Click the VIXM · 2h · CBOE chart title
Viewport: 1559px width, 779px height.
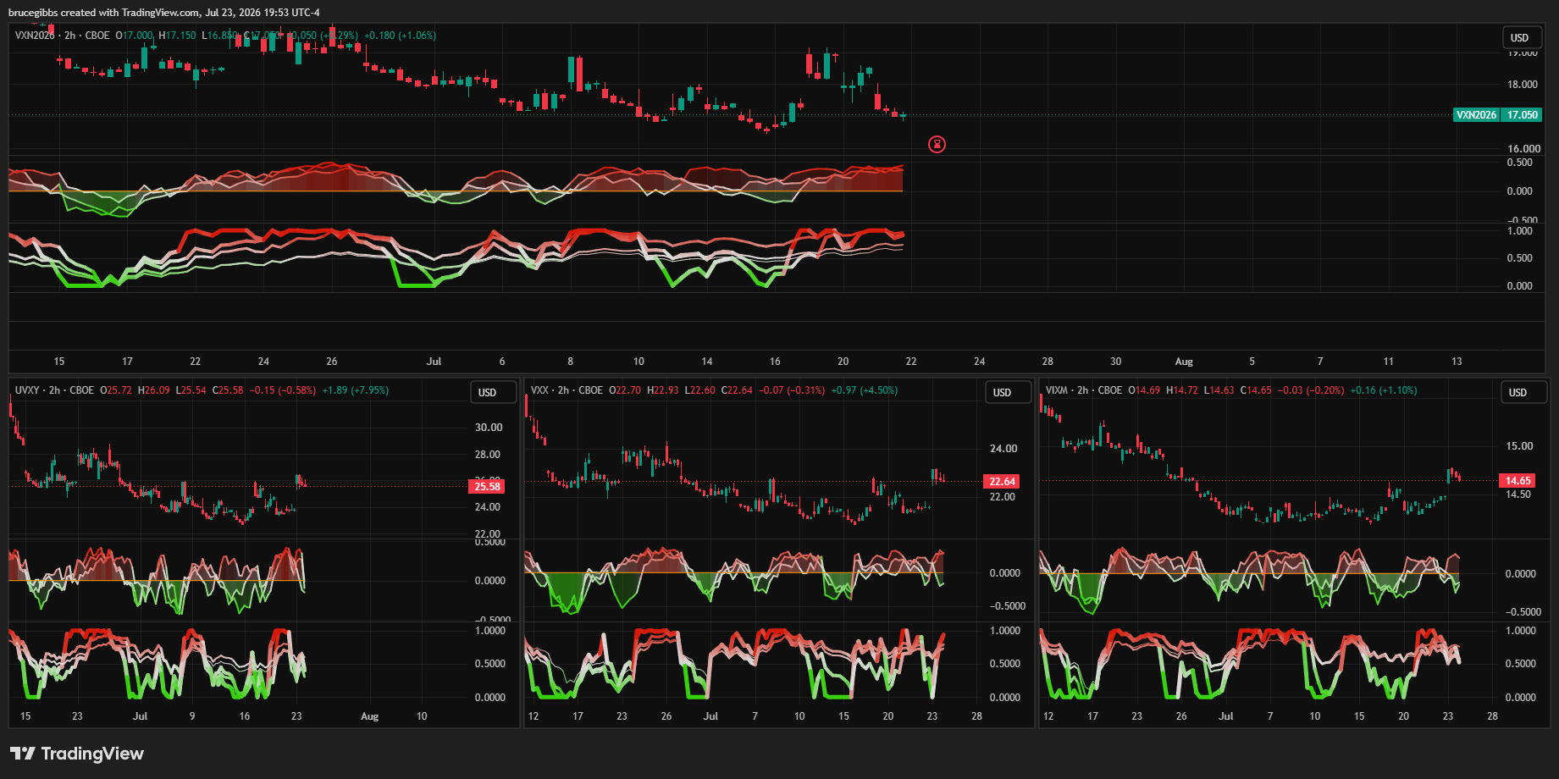tap(1084, 390)
